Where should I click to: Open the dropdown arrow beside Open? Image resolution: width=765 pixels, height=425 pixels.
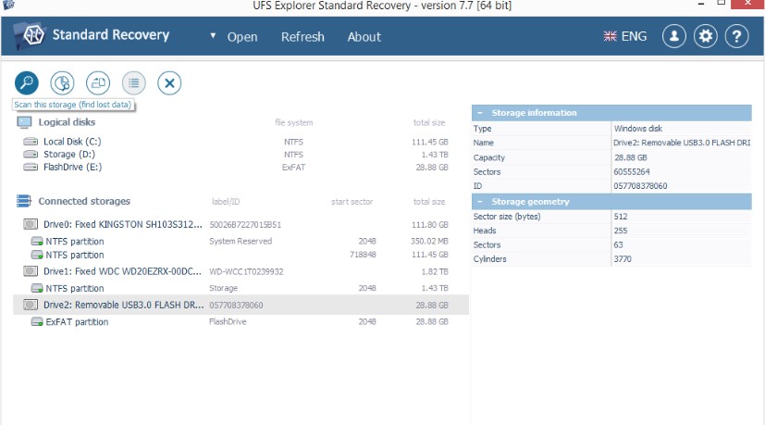click(x=213, y=36)
